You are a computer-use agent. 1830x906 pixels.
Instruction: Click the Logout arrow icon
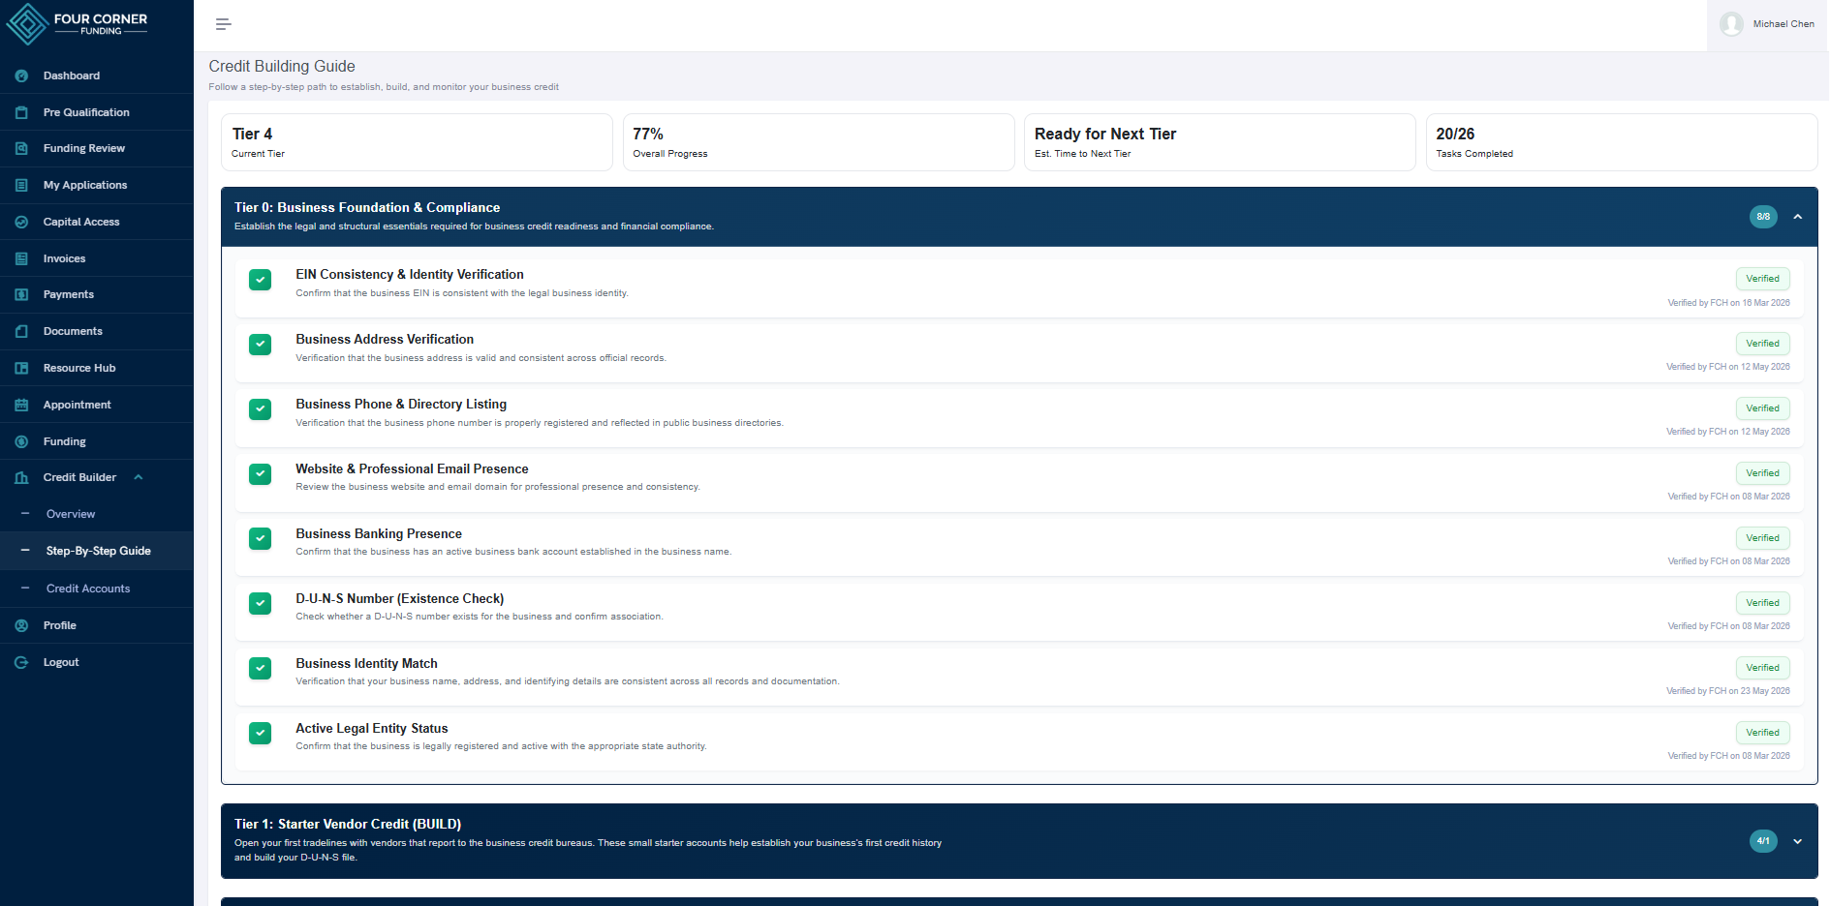point(21,662)
